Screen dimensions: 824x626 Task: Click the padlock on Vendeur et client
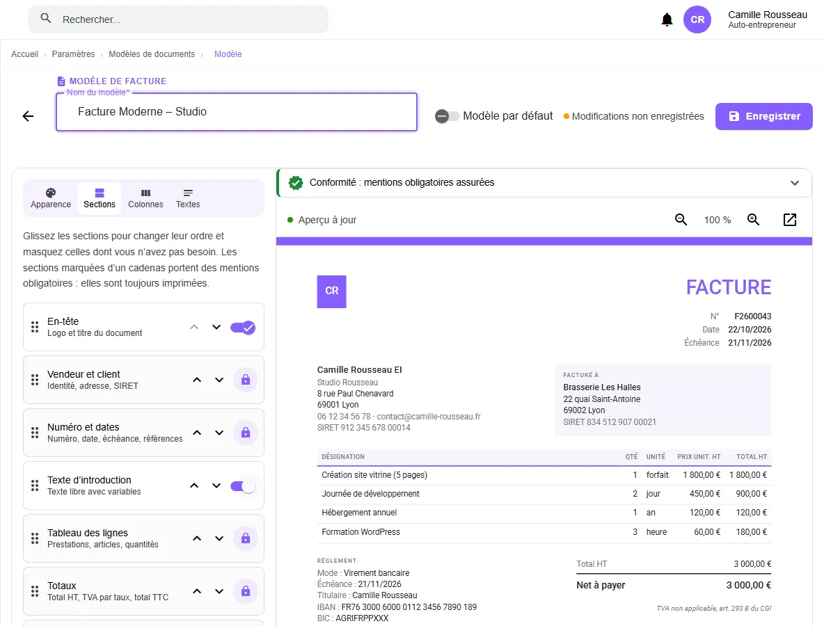click(246, 380)
